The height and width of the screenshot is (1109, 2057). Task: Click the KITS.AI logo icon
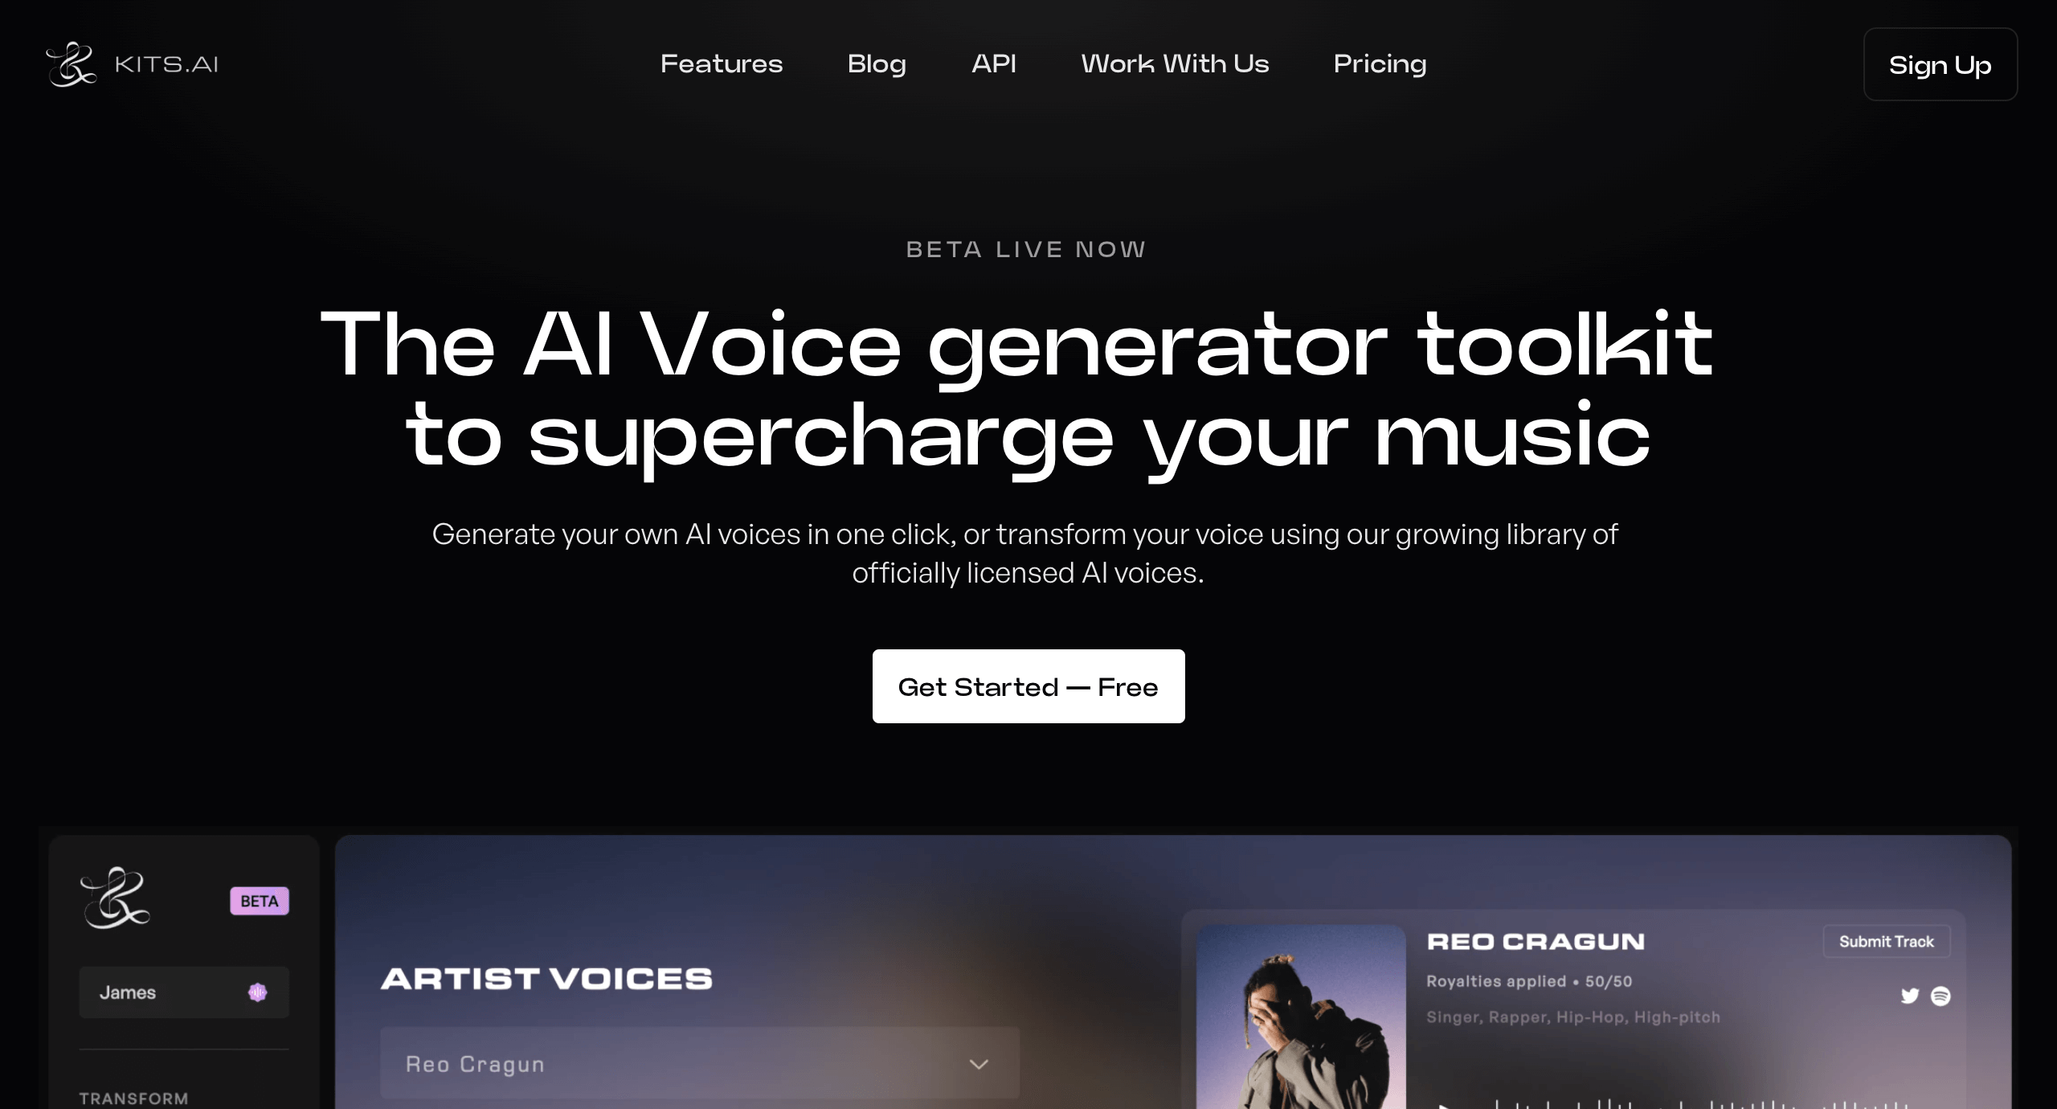72,61
